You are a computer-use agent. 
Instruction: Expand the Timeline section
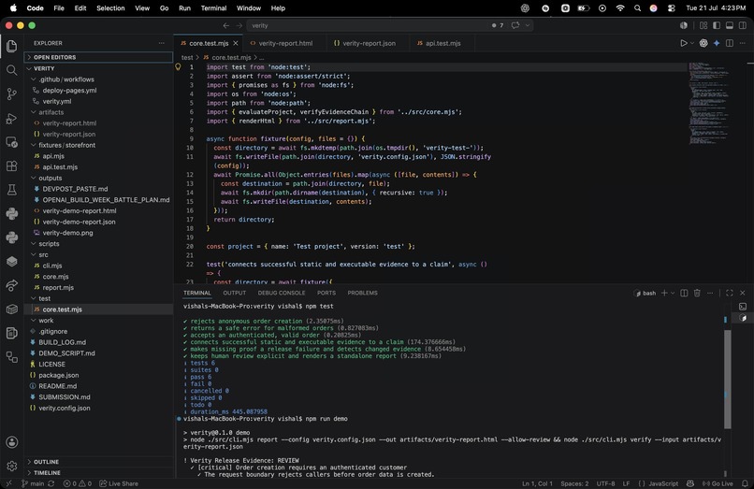[x=98, y=473]
